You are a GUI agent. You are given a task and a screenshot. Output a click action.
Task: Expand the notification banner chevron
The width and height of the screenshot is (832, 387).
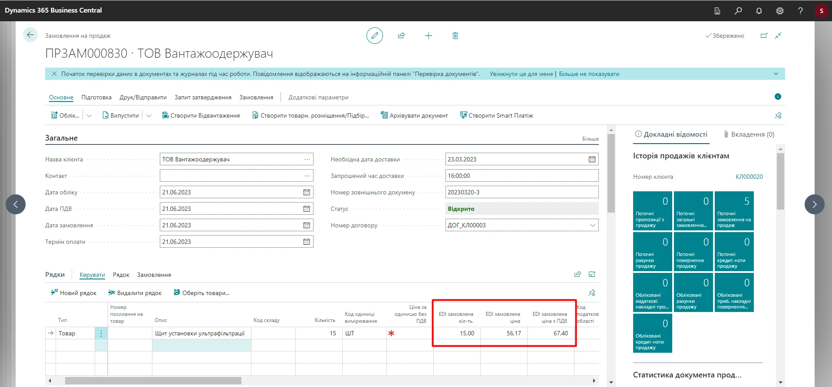coord(776,74)
